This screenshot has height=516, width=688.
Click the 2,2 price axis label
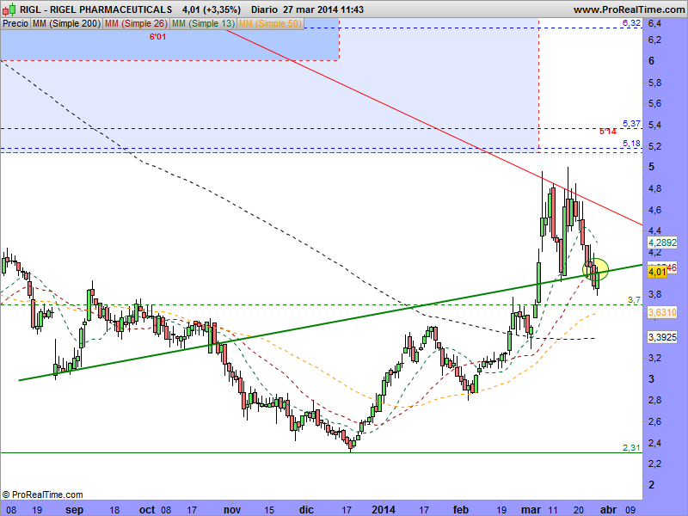click(x=655, y=464)
